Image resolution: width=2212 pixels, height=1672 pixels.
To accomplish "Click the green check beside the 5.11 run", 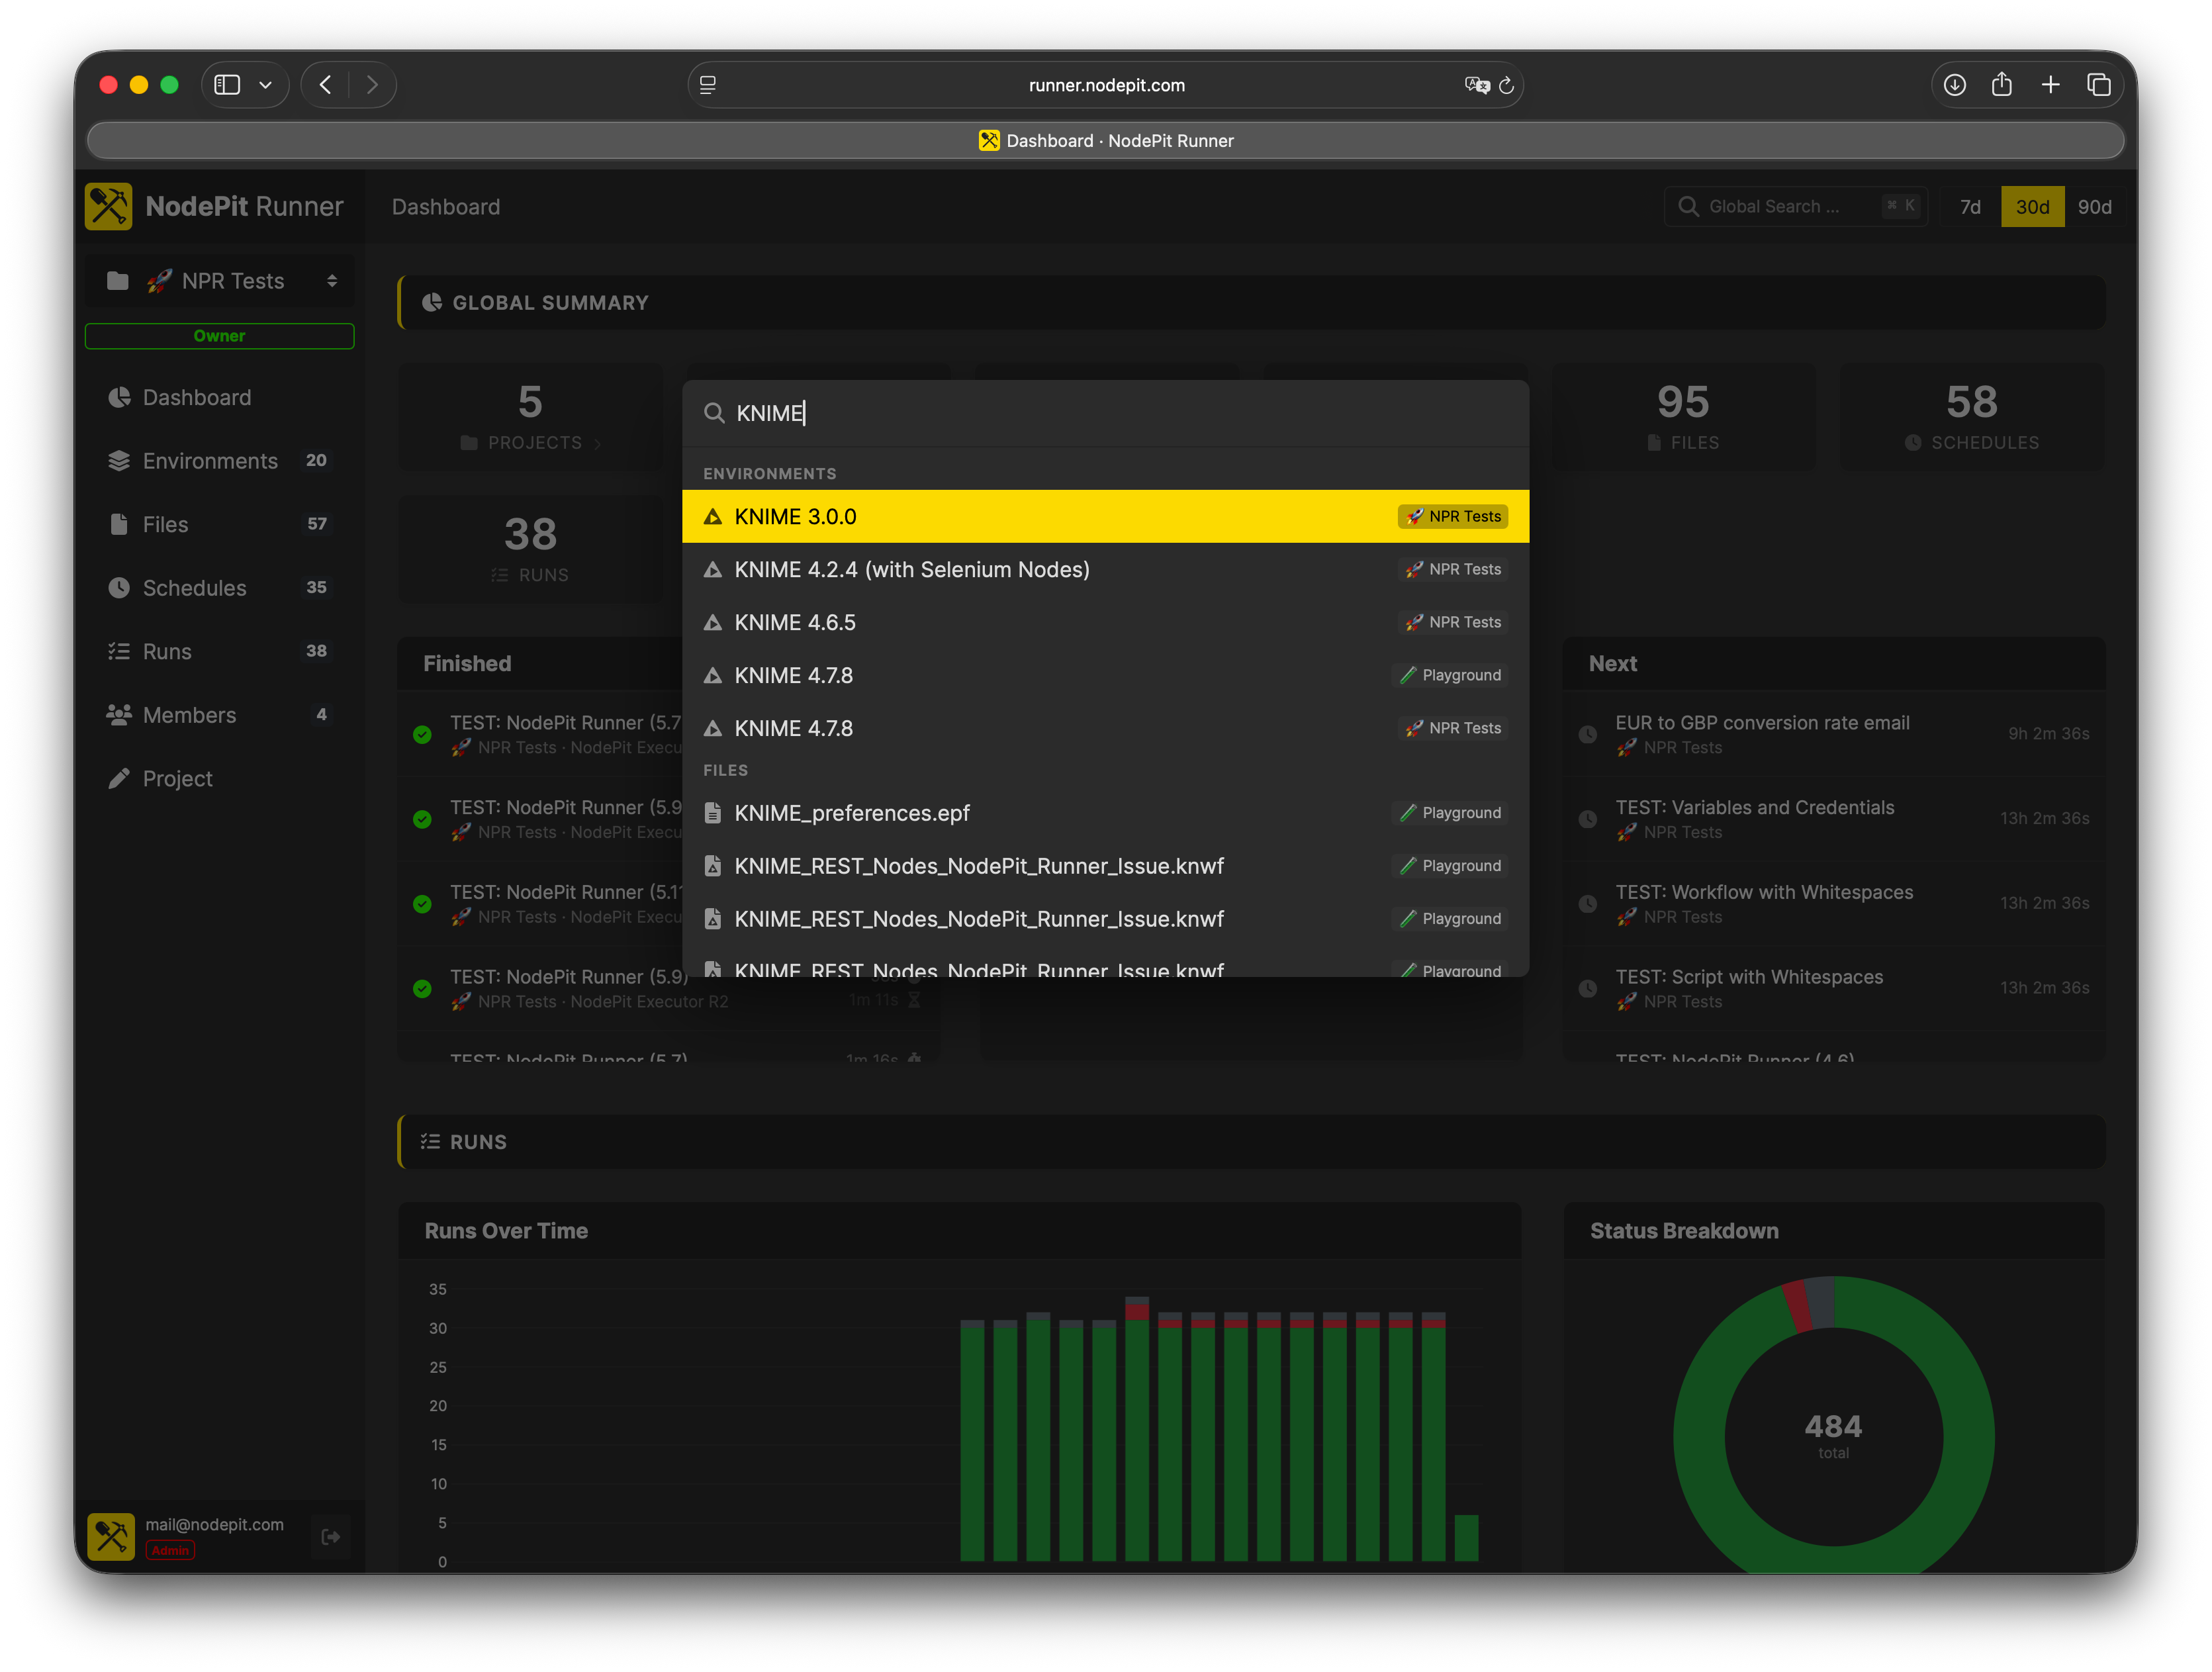I will tap(423, 904).
